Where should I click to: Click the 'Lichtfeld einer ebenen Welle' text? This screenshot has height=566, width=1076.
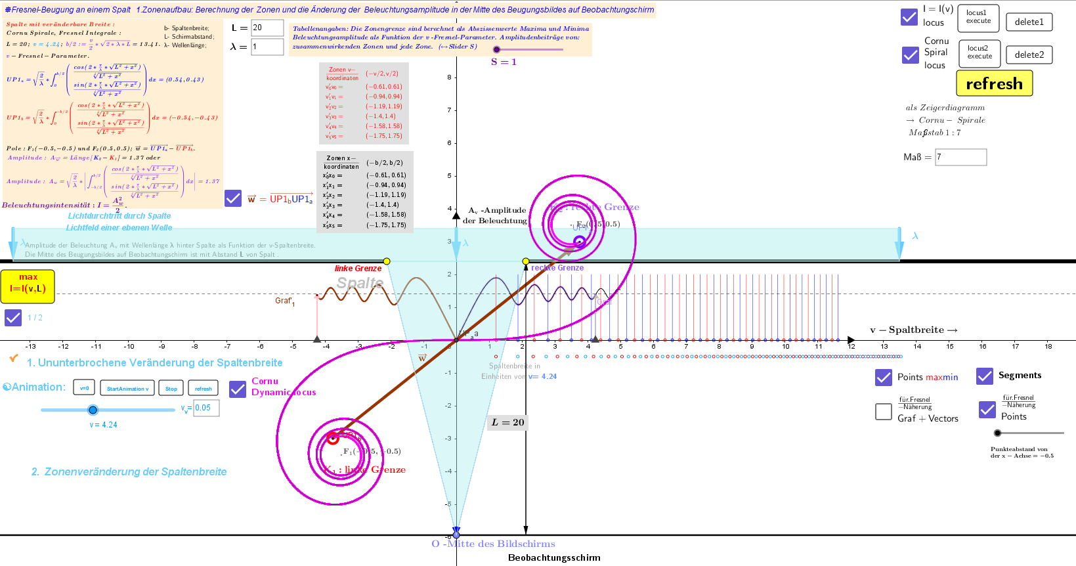click(119, 227)
